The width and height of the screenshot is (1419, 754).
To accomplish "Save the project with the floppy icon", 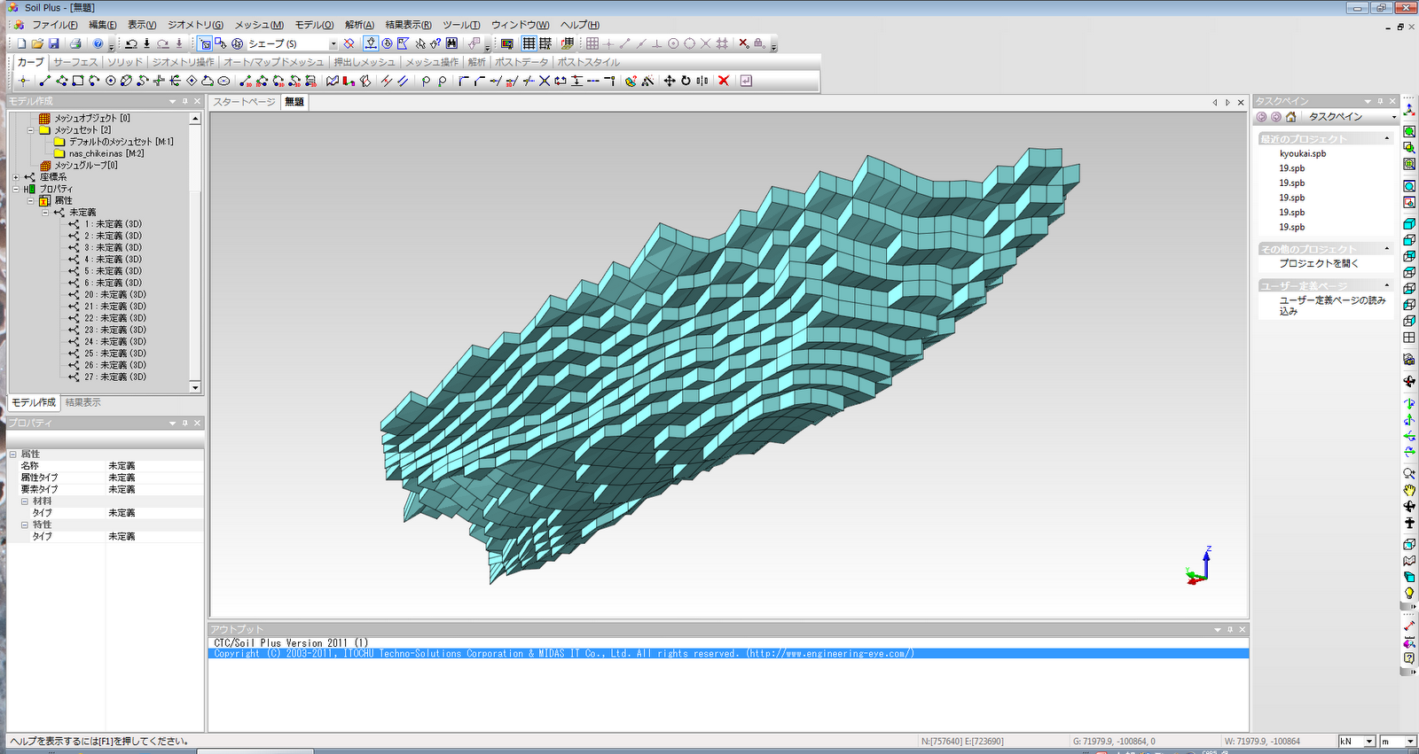I will click(x=53, y=43).
